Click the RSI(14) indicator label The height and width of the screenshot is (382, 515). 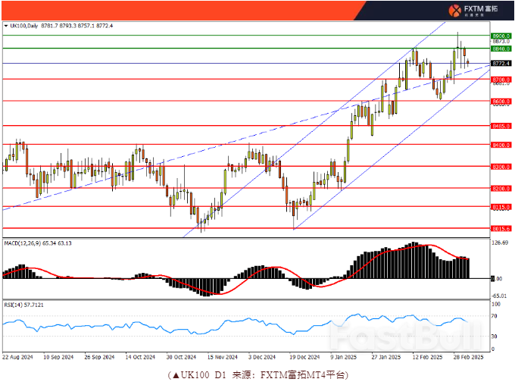click(14, 303)
